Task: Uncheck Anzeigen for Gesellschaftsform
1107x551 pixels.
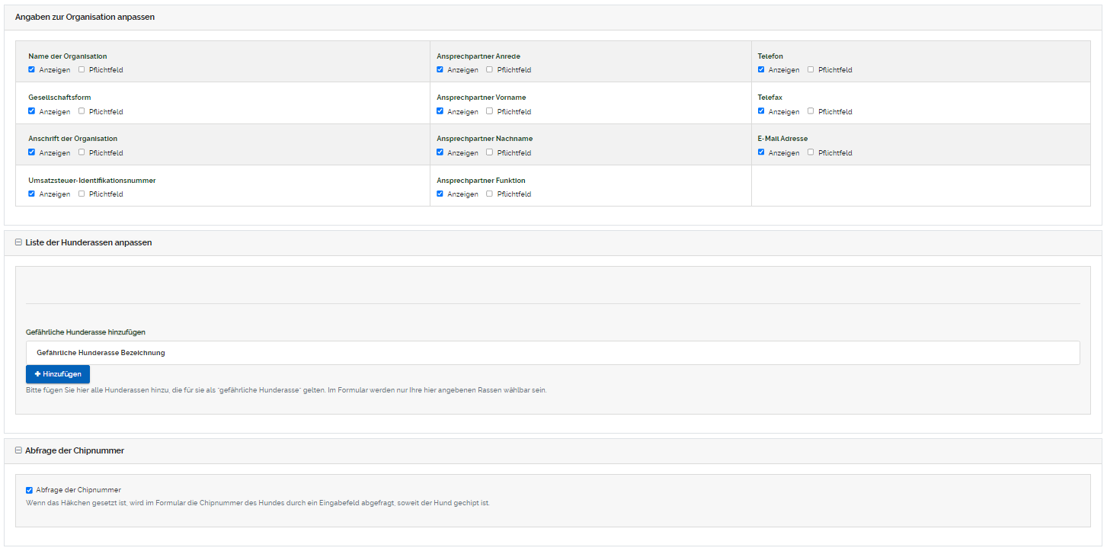Action: 32,111
